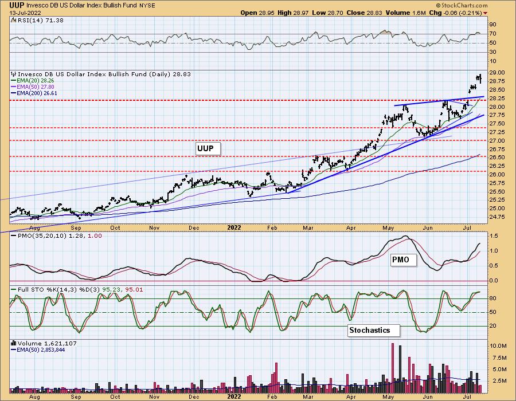Click the Low 28.70 value
The width and height of the screenshot is (516, 401).
(327, 13)
